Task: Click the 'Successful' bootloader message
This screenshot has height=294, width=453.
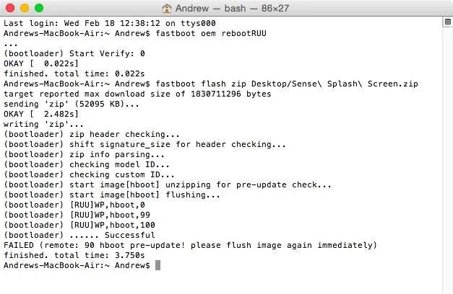Action: point(130,235)
